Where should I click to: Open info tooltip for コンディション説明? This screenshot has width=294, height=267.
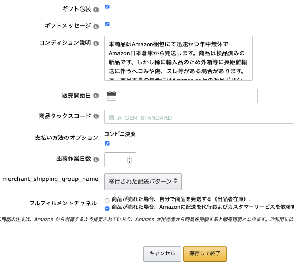pyautogui.click(x=96, y=43)
